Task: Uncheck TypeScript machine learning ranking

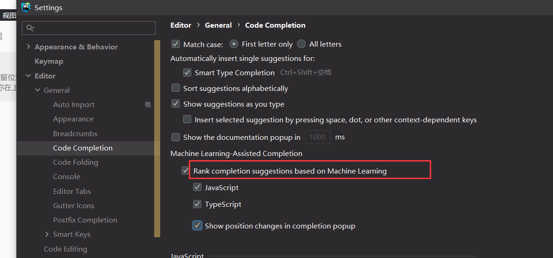Action: [x=197, y=204]
